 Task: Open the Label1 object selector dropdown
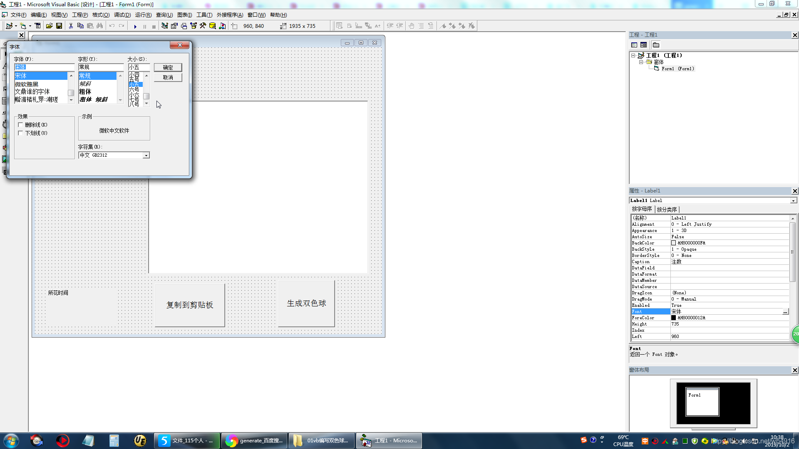[793, 201]
